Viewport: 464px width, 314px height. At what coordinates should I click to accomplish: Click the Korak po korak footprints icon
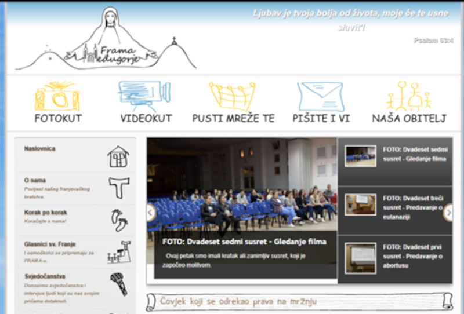click(119, 220)
